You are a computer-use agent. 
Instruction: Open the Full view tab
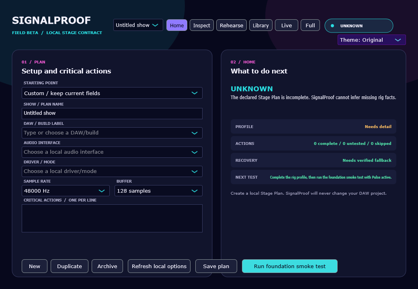click(x=310, y=25)
